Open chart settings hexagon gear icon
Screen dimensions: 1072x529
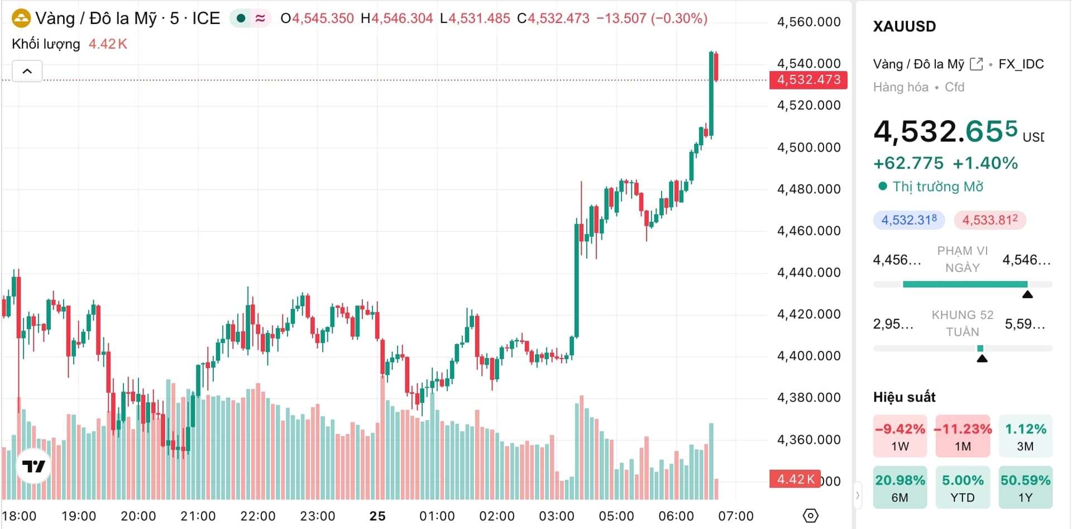[810, 516]
